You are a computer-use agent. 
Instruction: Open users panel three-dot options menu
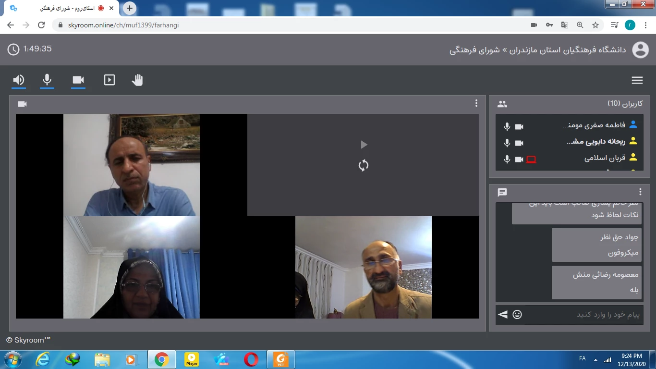point(640,104)
